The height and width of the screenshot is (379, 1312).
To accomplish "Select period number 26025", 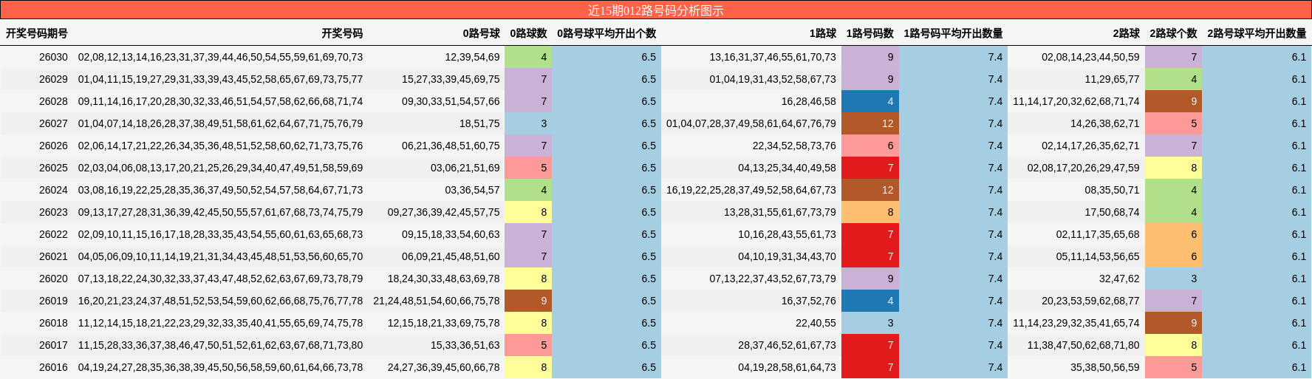I will [53, 168].
